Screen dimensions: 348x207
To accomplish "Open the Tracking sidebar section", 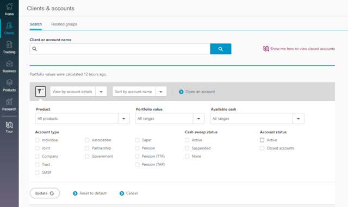I will coord(9,48).
